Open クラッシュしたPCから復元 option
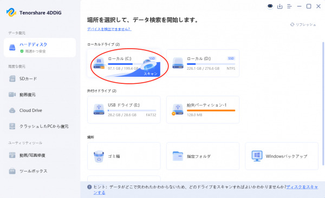The image size is (325, 198). point(40,127)
